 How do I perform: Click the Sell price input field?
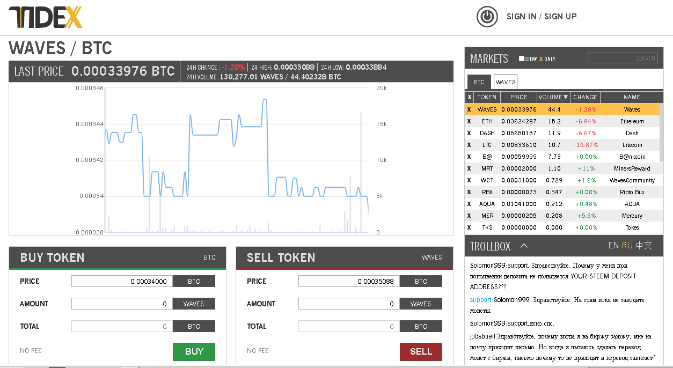pos(349,281)
